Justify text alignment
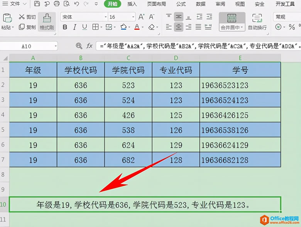301x227 pixels. 198,27
